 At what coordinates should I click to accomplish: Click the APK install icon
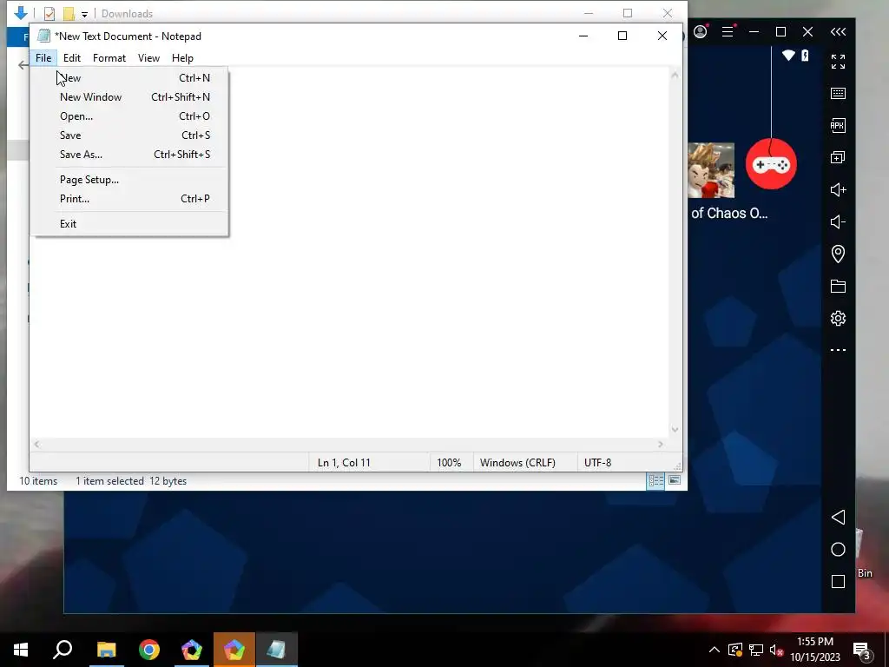[x=838, y=125]
